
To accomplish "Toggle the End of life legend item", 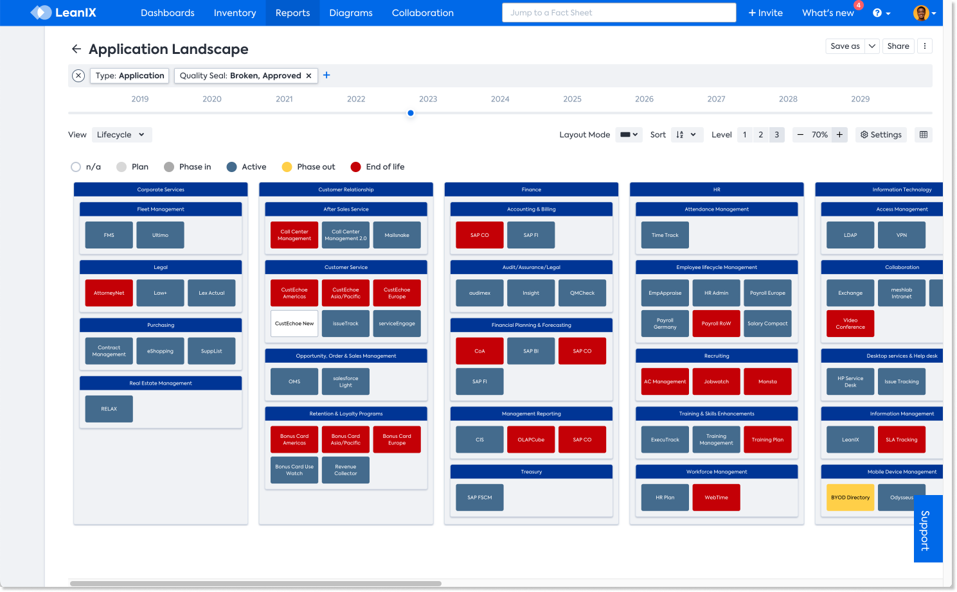I will point(377,167).
